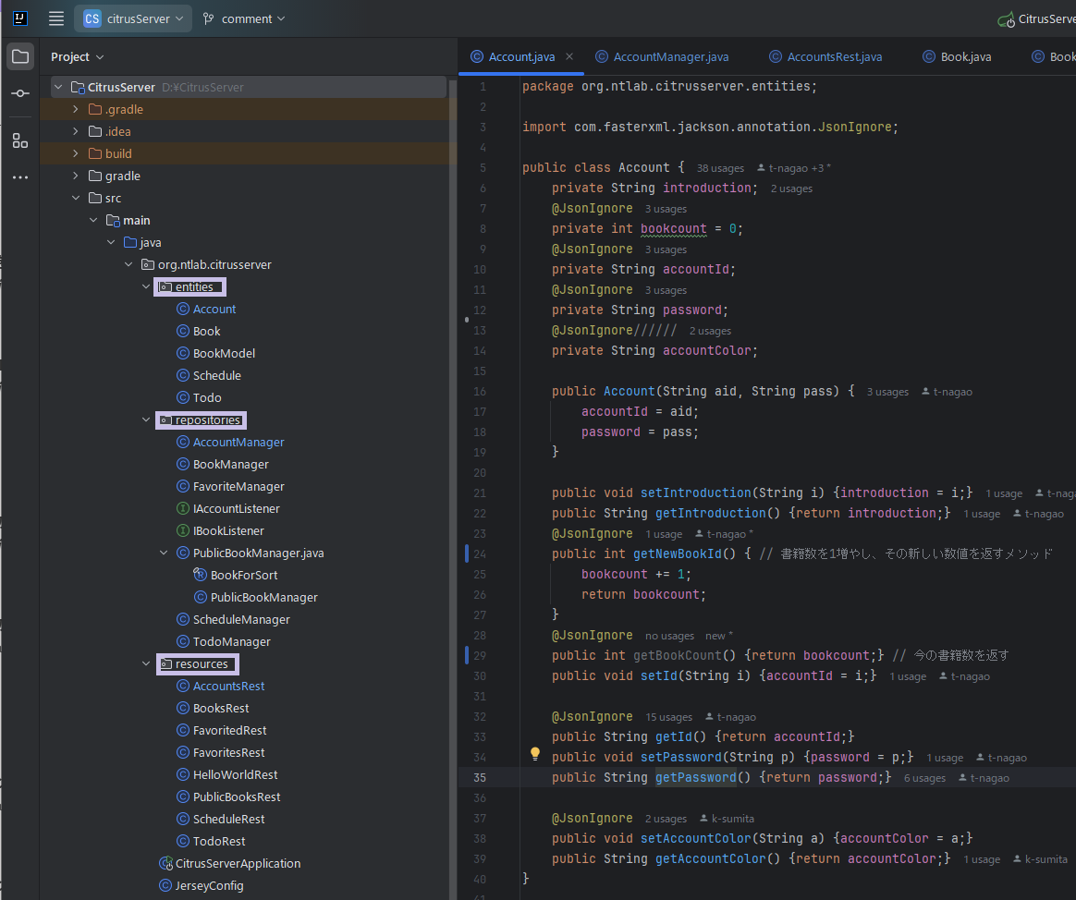Image resolution: width=1076 pixels, height=900 pixels.
Task: Select TodoManager in the tree
Action: (x=231, y=641)
